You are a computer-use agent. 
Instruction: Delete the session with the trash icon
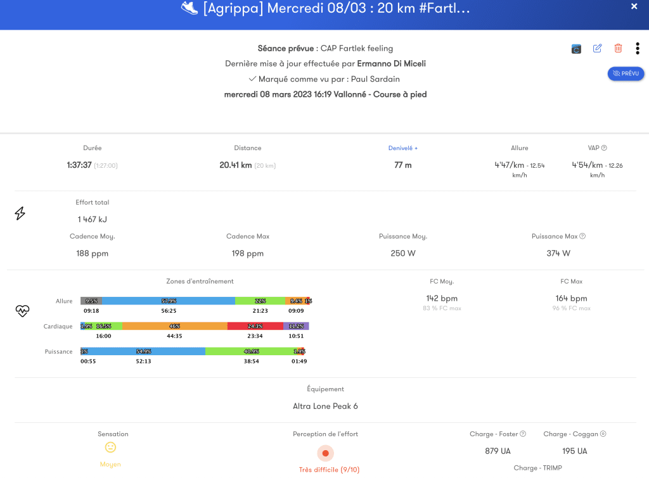tap(618, 48)
